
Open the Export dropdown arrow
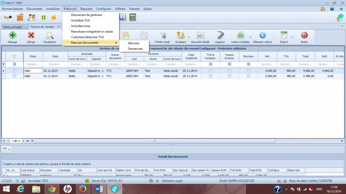pos(292,37)
